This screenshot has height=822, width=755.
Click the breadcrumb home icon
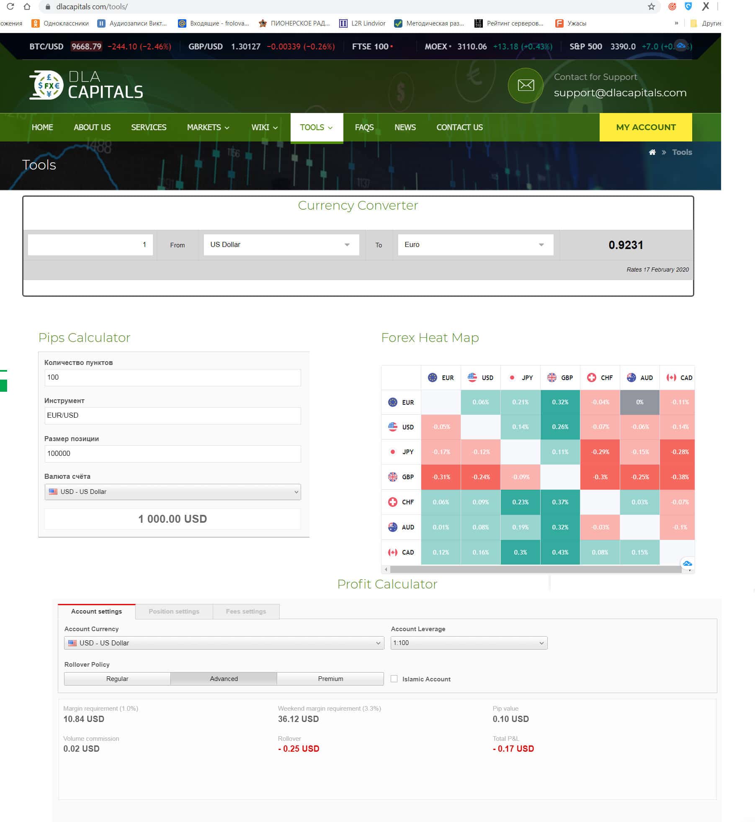pos(652,152)
